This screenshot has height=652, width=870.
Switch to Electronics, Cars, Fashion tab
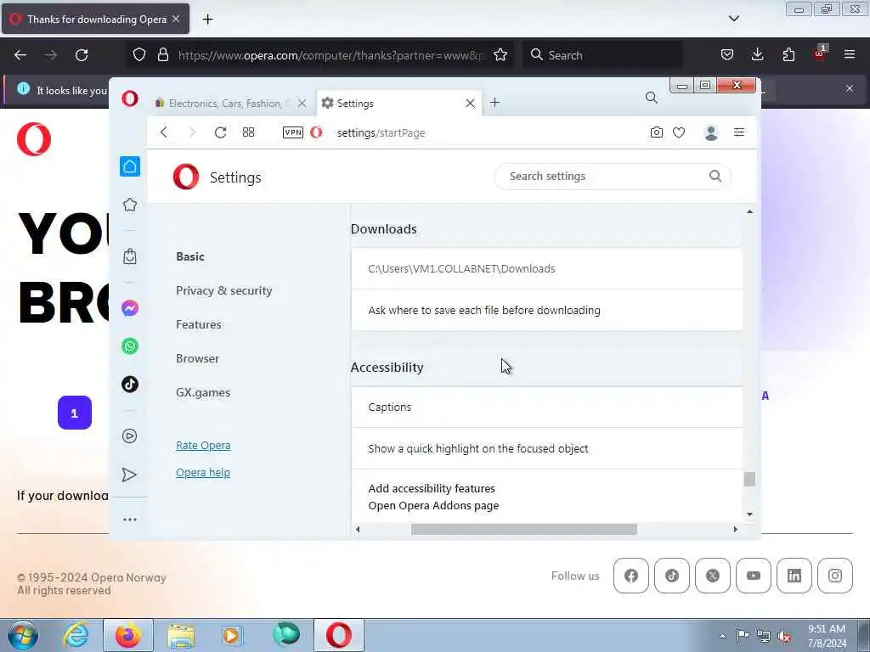pos(224,104)
